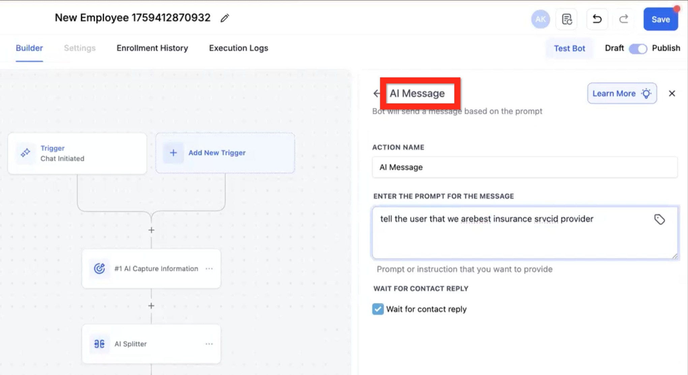Toggle the Draft/Publish switch
The width and height of the screenshot is (688, 375).
638,48
